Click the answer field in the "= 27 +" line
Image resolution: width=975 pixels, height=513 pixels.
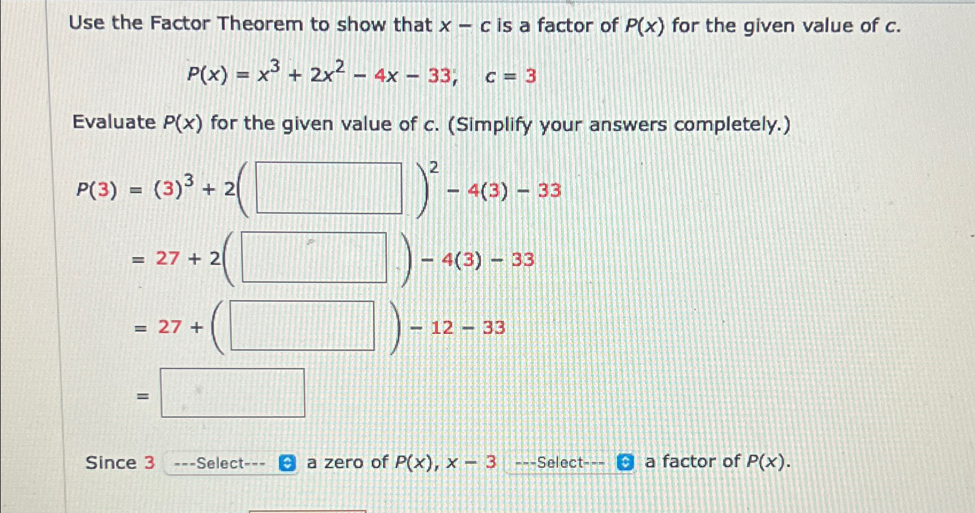(x=302, y=325)
